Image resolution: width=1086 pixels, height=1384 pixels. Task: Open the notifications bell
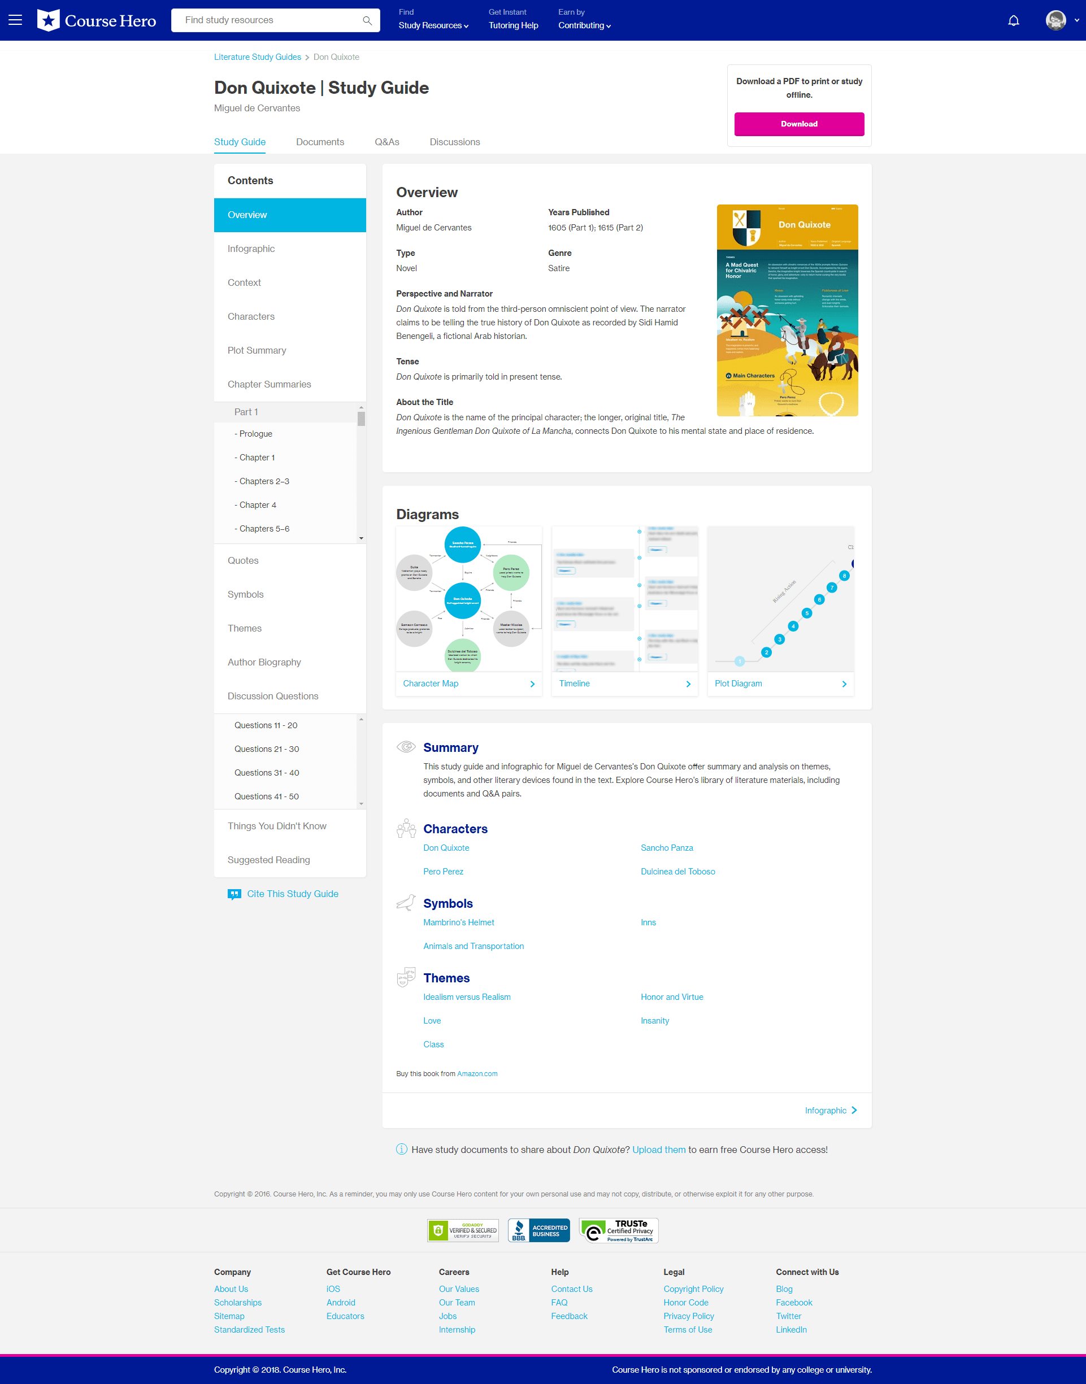point(1014,20)
